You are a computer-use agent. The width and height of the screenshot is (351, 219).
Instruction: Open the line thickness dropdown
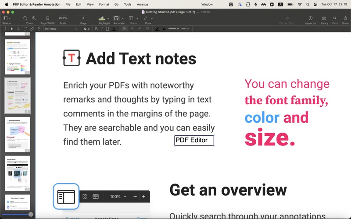(x=173, y=29)
